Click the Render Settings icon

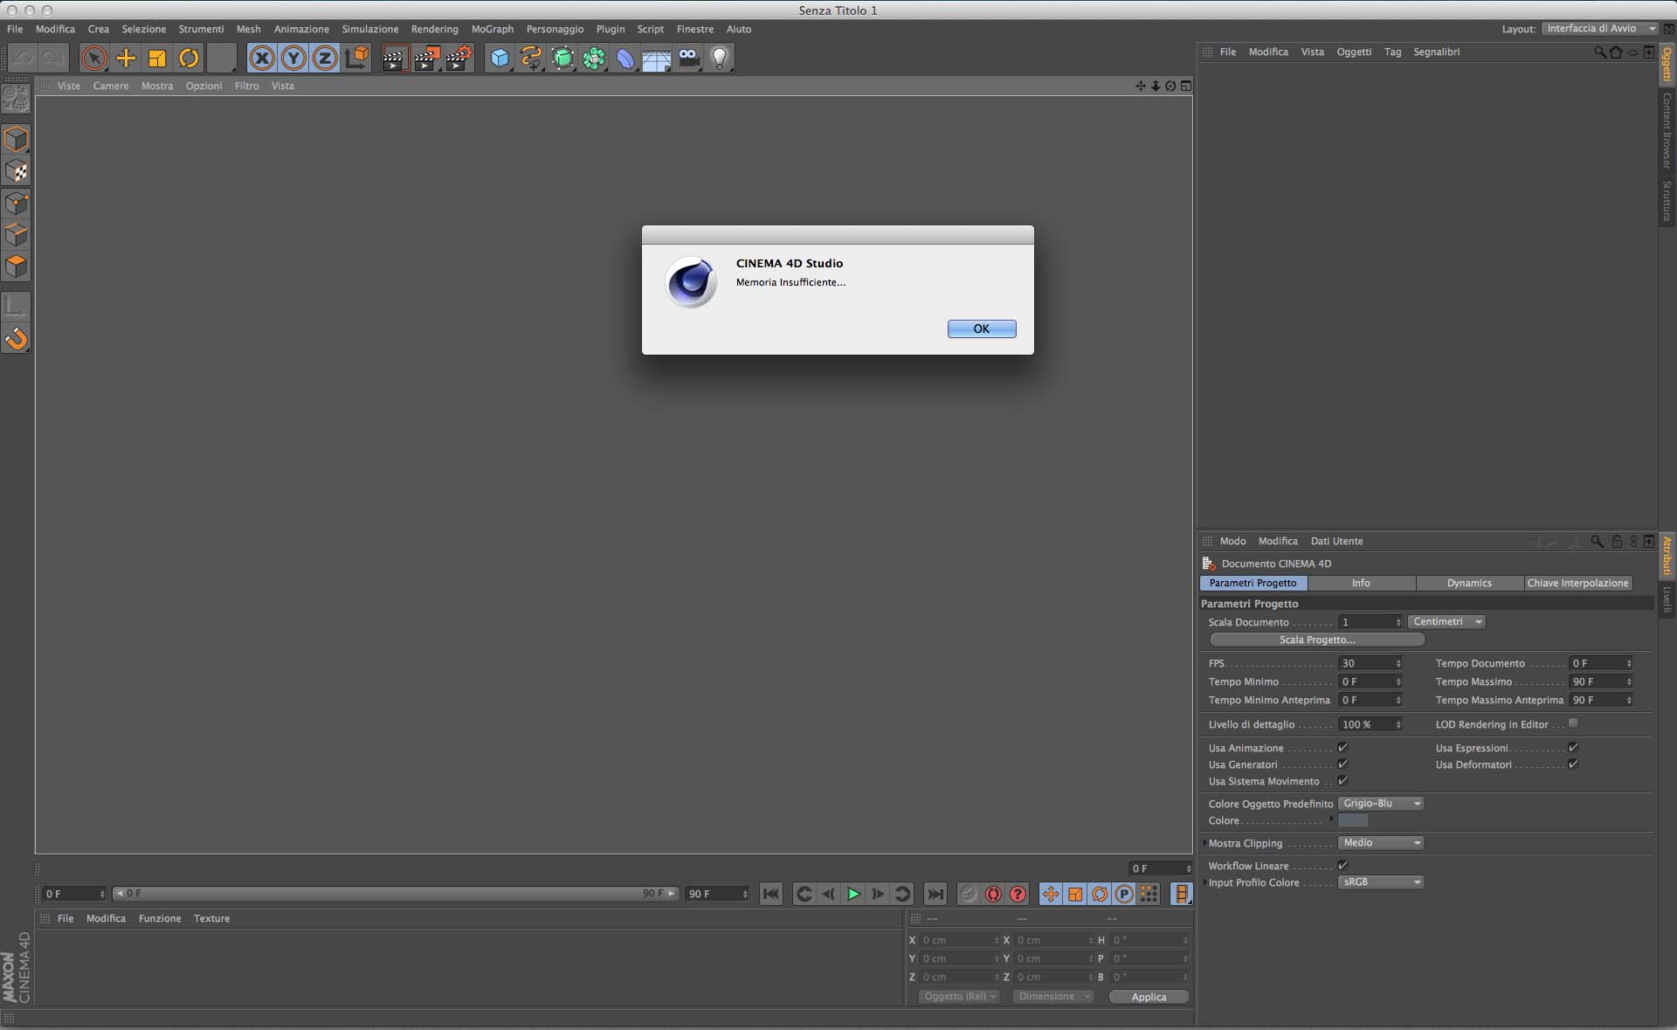[459, 59]
